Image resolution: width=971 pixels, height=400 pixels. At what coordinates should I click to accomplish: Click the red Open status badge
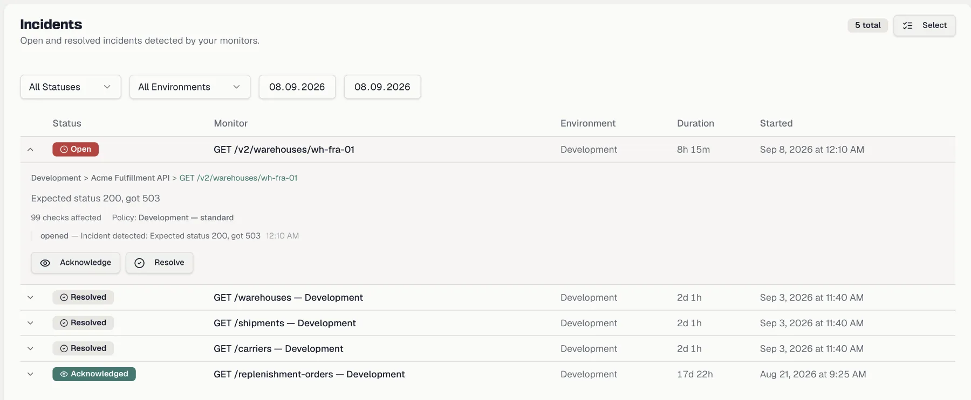click(76, 149)
